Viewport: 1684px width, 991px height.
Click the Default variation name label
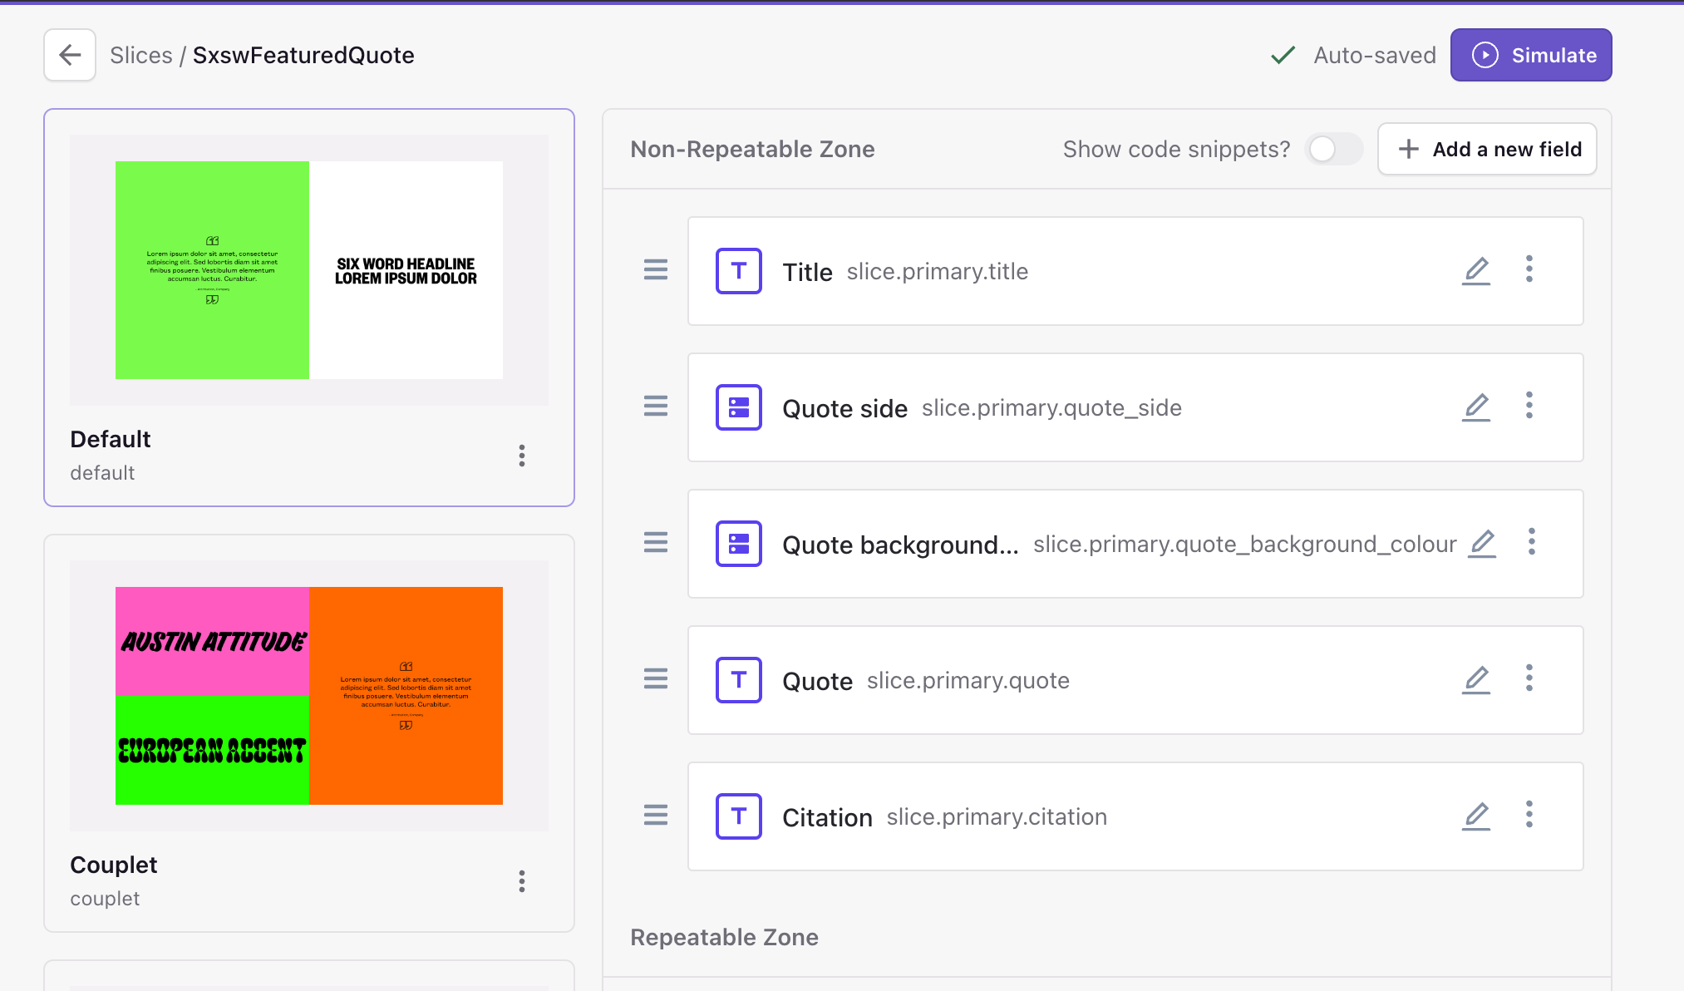[x=111, y=439]
